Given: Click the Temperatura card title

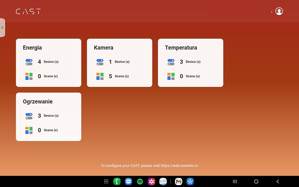Looking at the screenshot, I should (x=181, y=48).
